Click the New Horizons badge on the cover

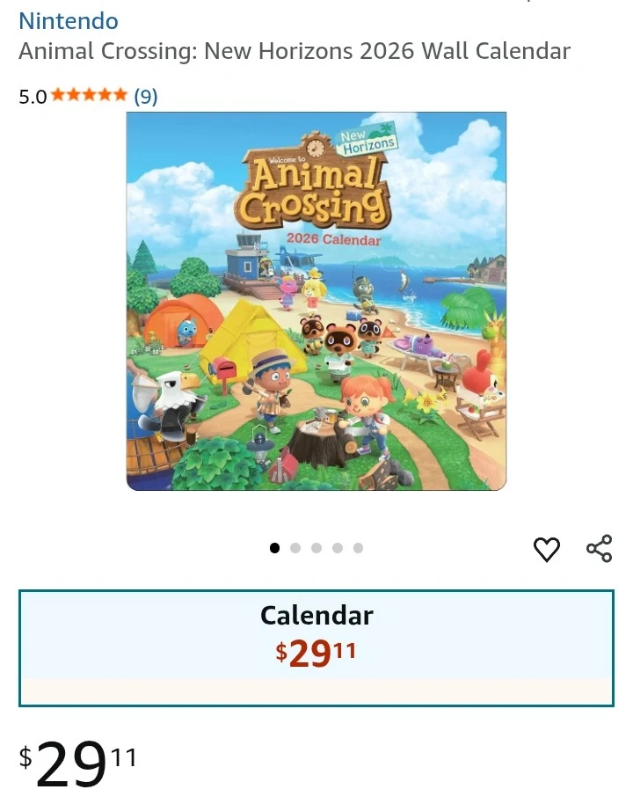click(366, 139)
